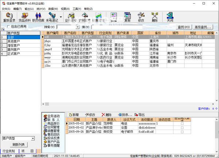
Task: Open the 输出(U) menu
Action: [29, 9]
